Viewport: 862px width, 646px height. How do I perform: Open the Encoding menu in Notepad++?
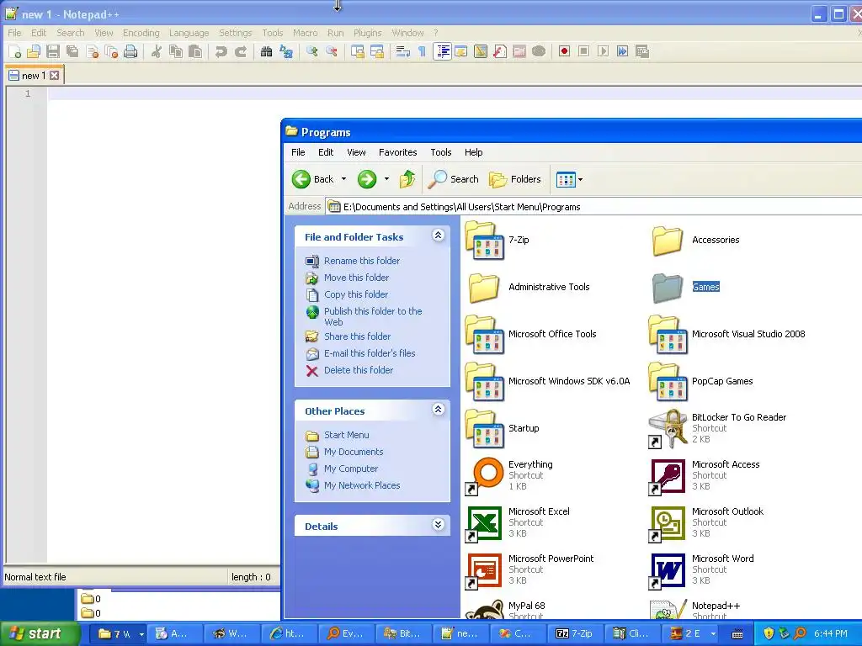click(141, 33)
